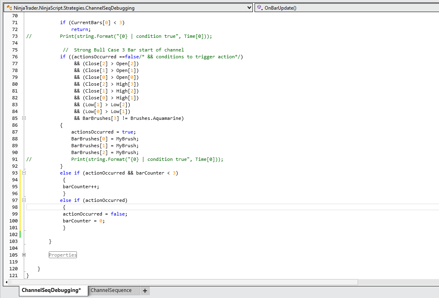
Task: Open the class selector dropdown ChannelSeqDebugging
Action: coord(128,8)
